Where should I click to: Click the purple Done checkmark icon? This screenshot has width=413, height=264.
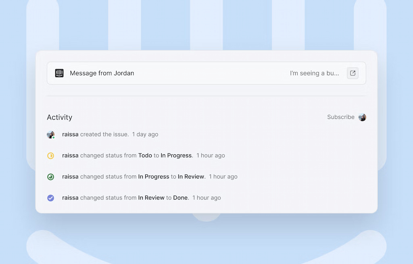(x=50, y=198)
